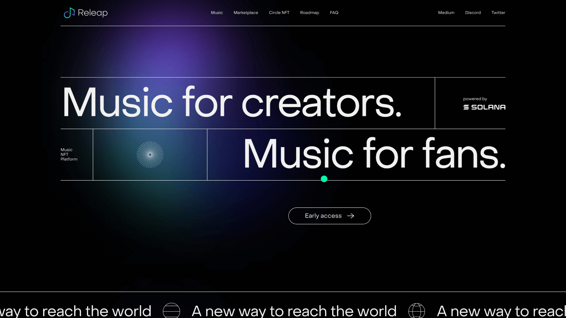566x318 pixels.
Task: Click the Releap music note logo icon
Action: 69,13
